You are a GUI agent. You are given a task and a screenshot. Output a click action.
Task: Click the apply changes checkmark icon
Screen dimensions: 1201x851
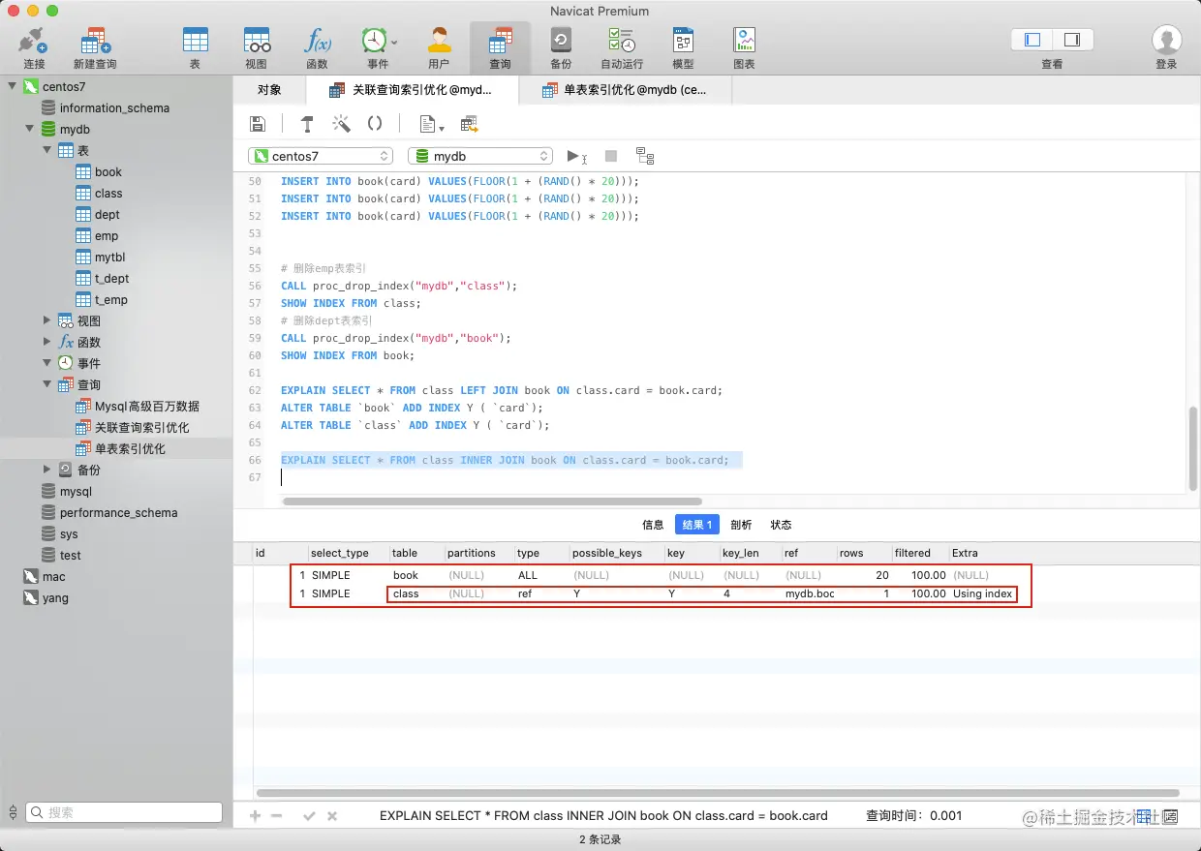click(310, 816)
